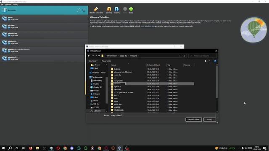The image size is (269, 151).
Task: Click taskbar search magnifier icon
Action: 10,148
